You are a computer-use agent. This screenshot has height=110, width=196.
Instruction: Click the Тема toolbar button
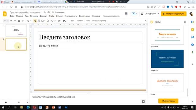(x=88, y=21)
